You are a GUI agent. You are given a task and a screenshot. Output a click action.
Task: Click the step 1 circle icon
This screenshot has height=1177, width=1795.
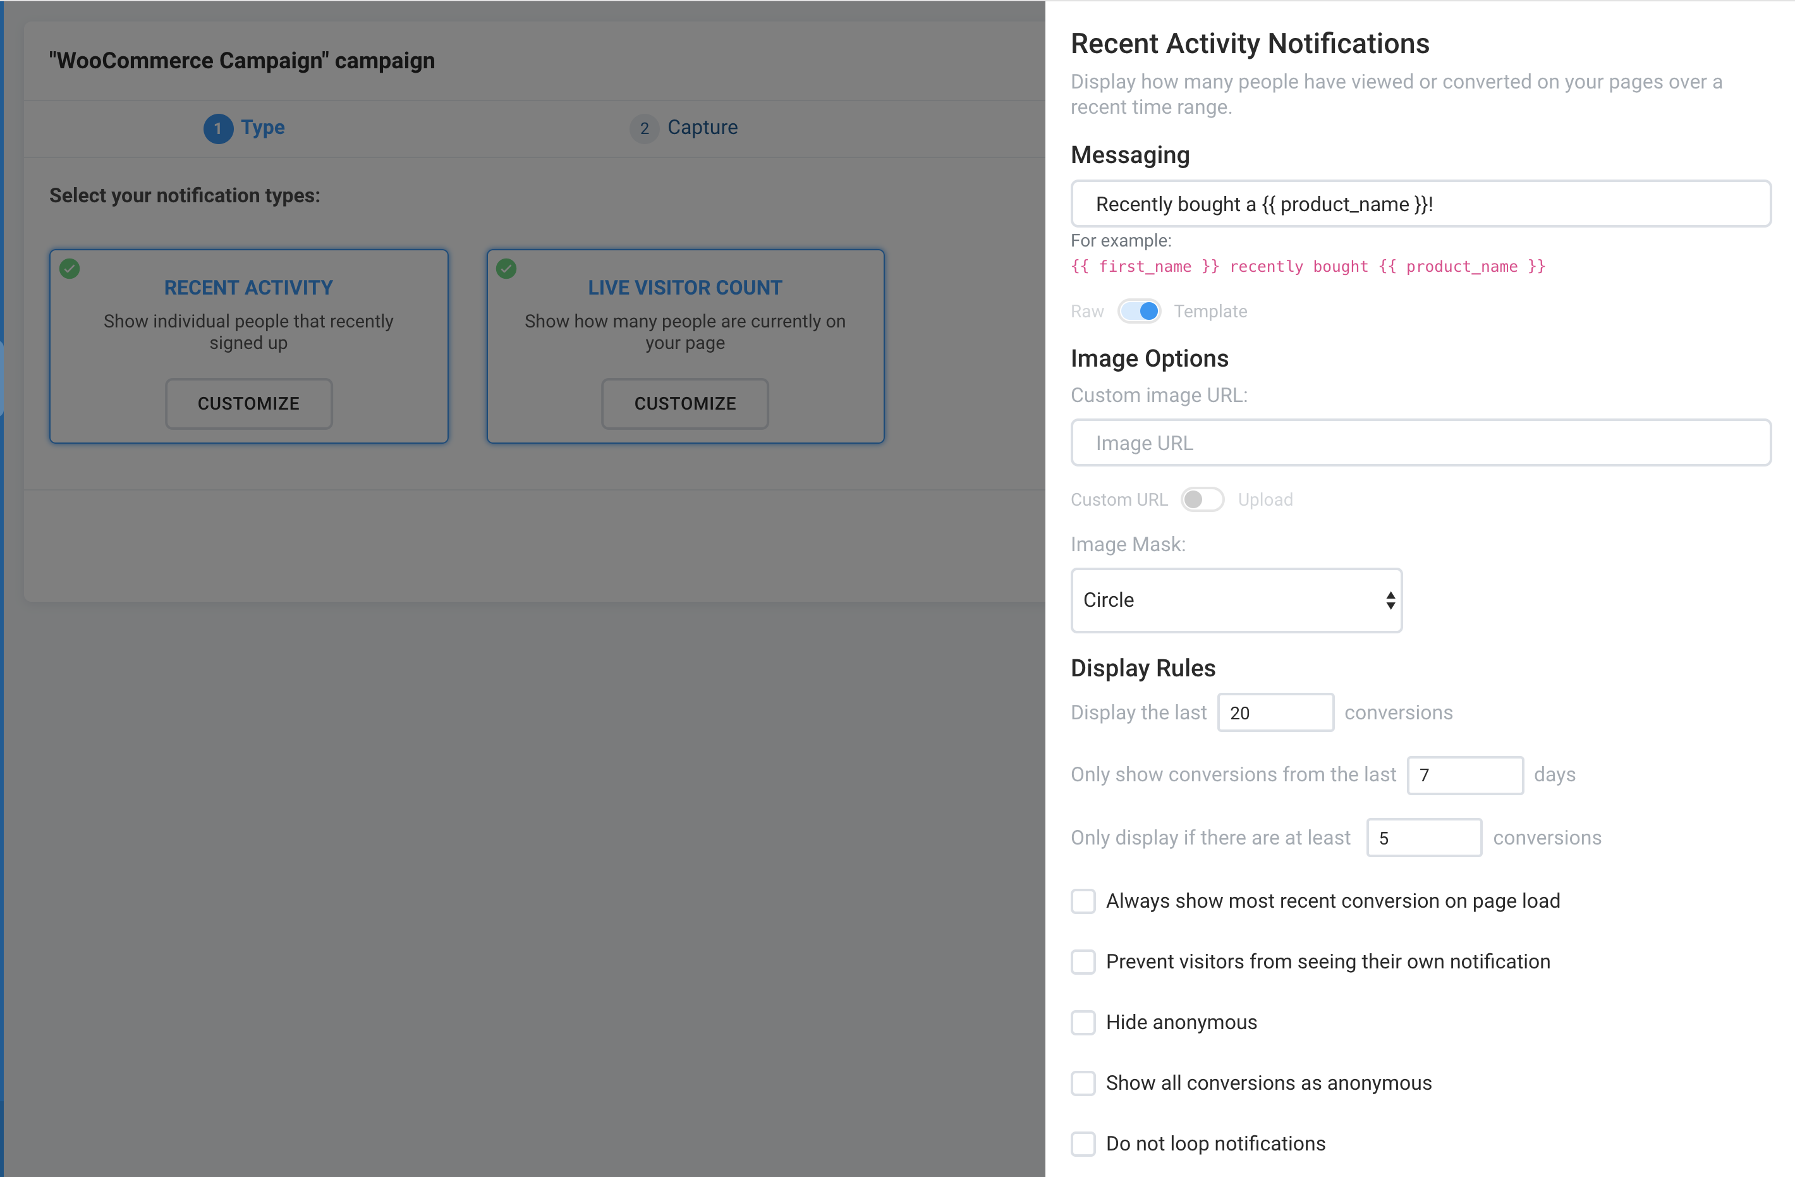(x=218, y=128)
